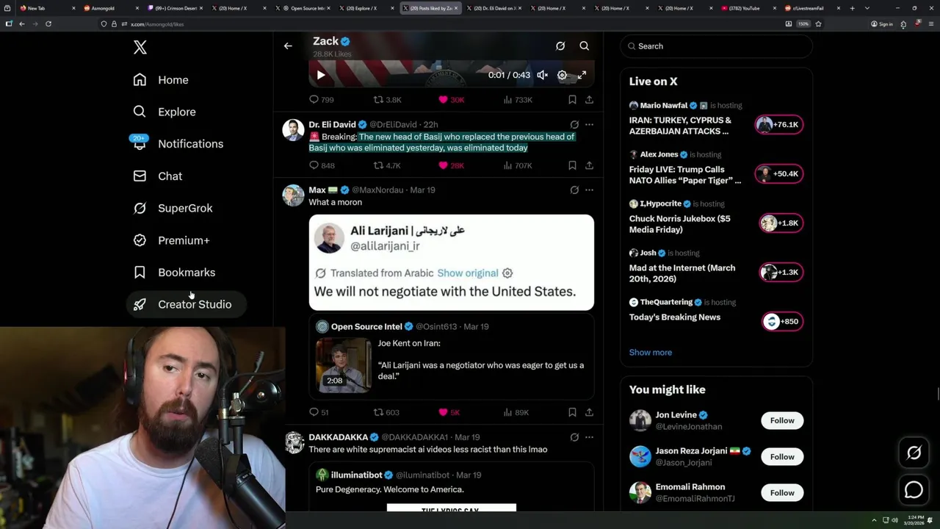The width and height of the screenshot is (940, 529).
Task: Open Creator Studio
Action: (186, 304)
